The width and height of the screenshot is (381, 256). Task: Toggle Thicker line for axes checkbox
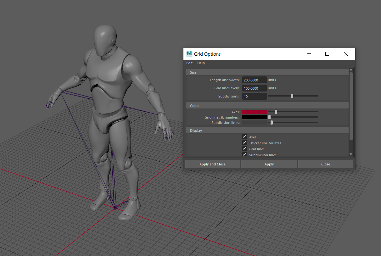244,143
